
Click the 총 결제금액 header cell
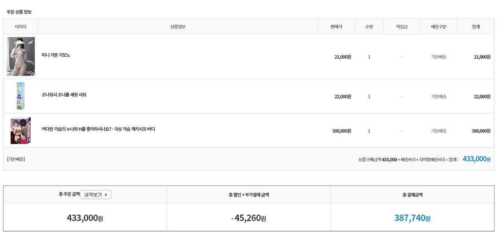coord(412,195)
